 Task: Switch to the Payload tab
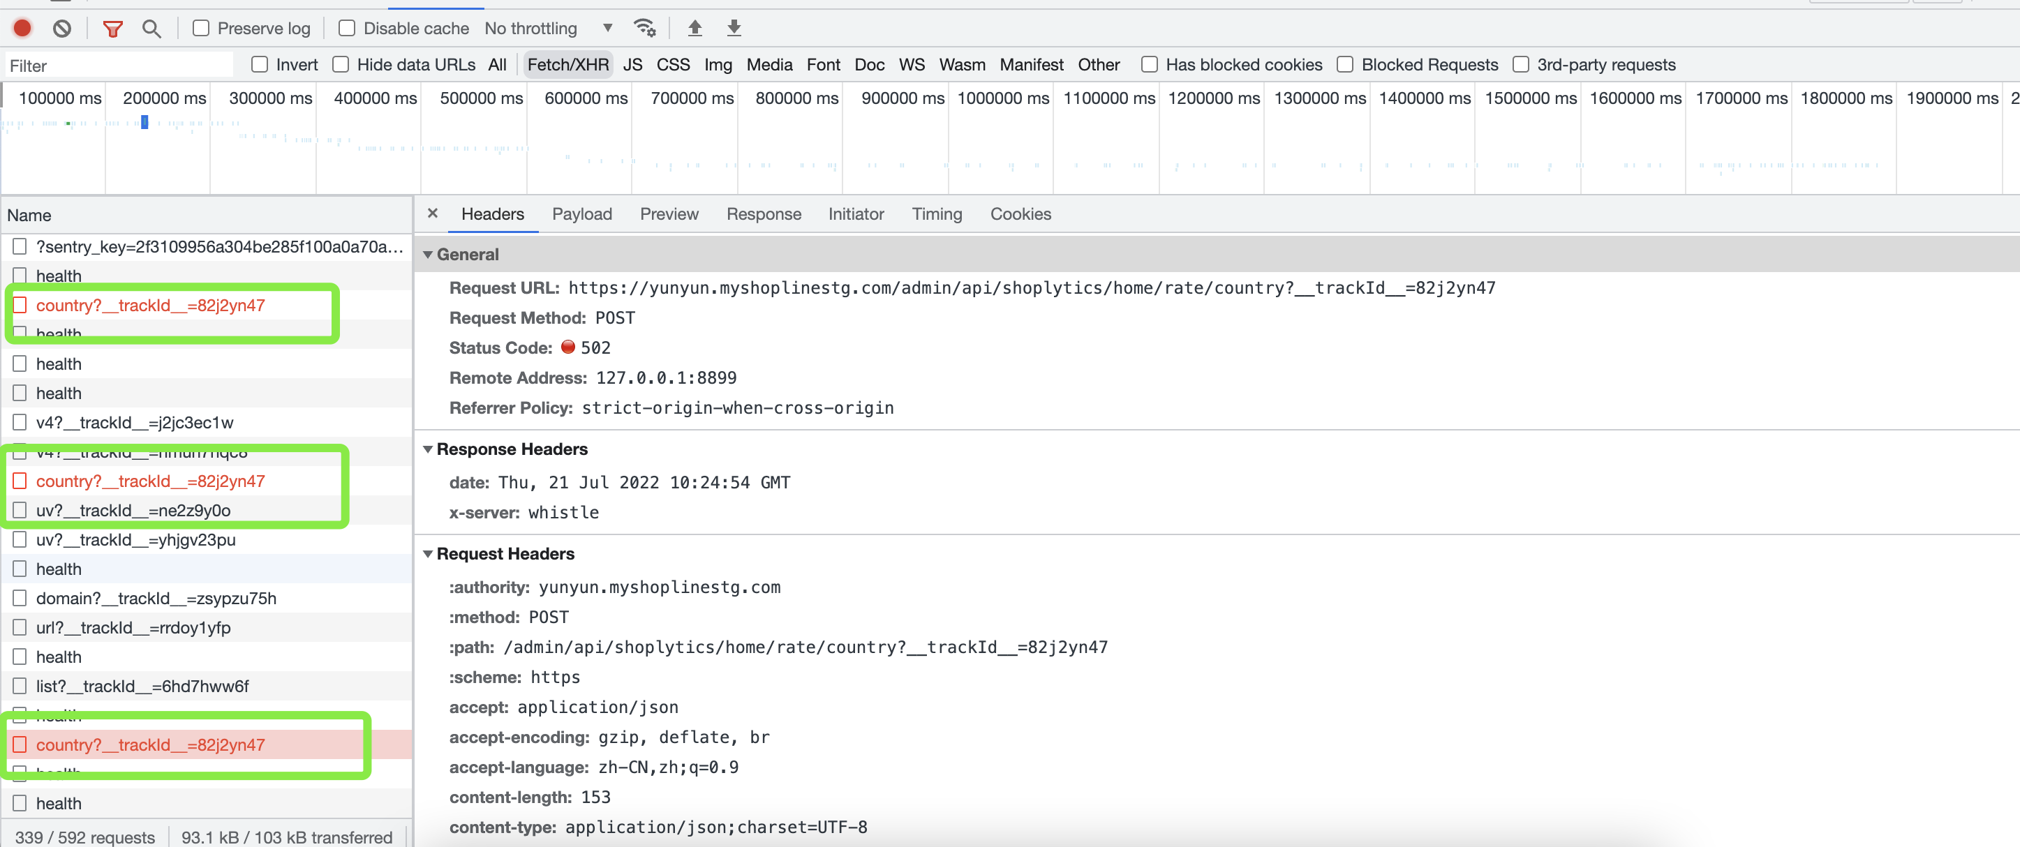click(x=581, y=215)
